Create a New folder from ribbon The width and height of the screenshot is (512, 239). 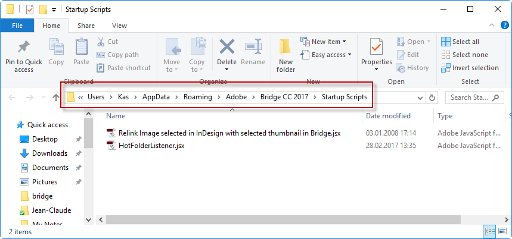click(286, 55)
